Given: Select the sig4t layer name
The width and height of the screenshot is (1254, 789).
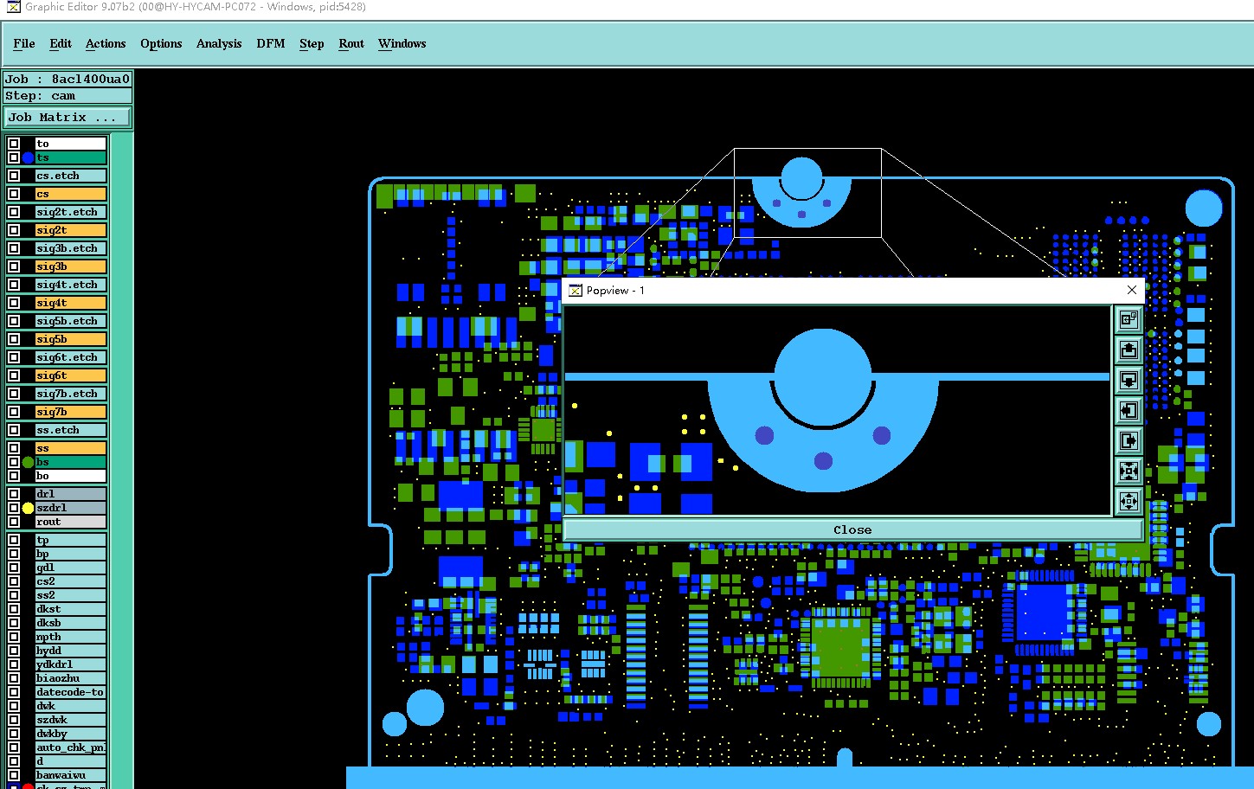Looking at the screenshot, I should [x=71, y=303].
